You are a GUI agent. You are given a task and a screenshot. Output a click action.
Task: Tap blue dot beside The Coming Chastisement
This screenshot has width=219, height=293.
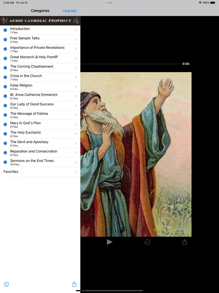pyautogui.click(x=5, y=68)
